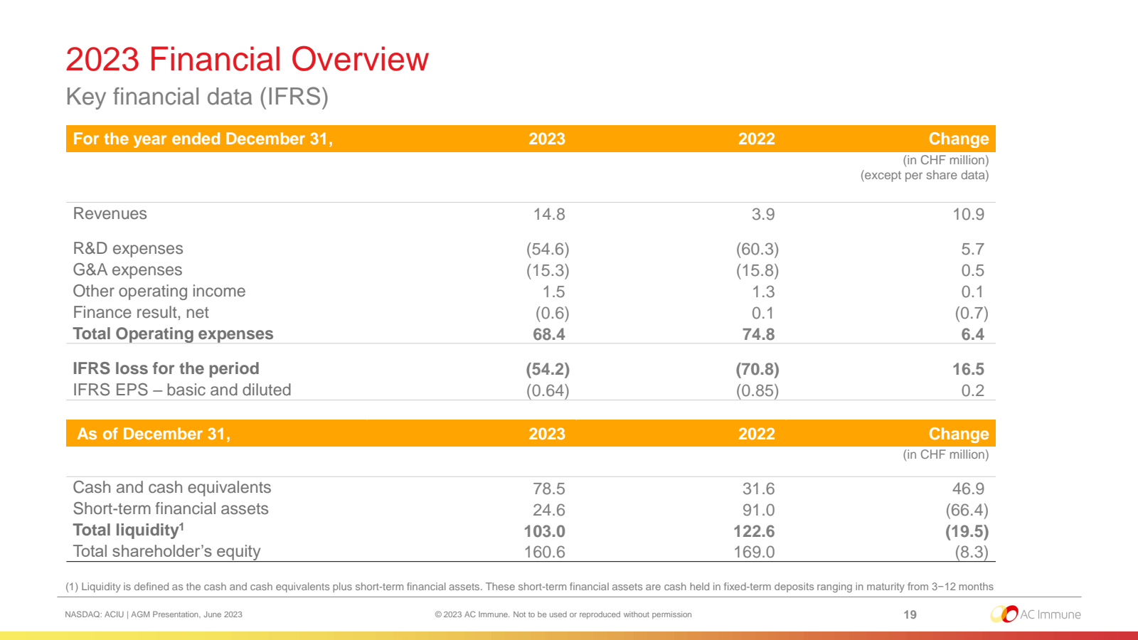Image resolution: width=1138 pixels, height=640 pixels.
Task: Select the 'R&D expenses' label
Action: pyautogui.click(x=128, y=249)
